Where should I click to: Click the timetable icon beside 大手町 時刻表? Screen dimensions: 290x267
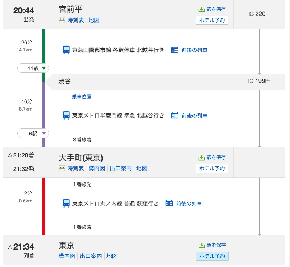coord(62,168)
